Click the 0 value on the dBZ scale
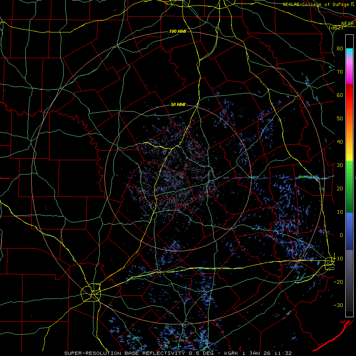 pyautogui.click(x=341, y=235)
